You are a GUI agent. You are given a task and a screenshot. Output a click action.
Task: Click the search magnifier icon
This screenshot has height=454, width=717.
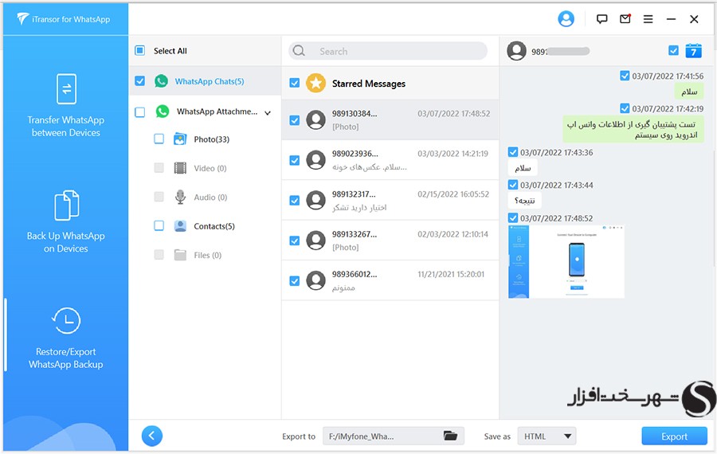coord(299,51)
